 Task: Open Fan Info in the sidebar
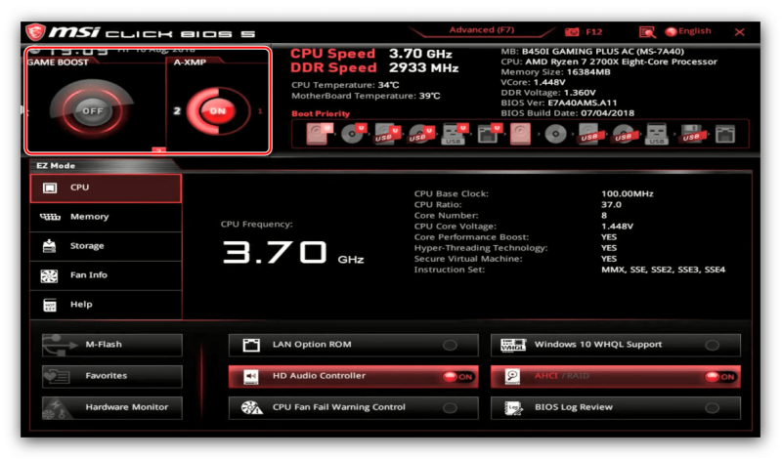click(x=106, y=275)
